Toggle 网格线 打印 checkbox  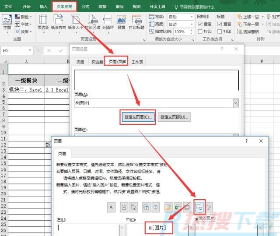200,32
